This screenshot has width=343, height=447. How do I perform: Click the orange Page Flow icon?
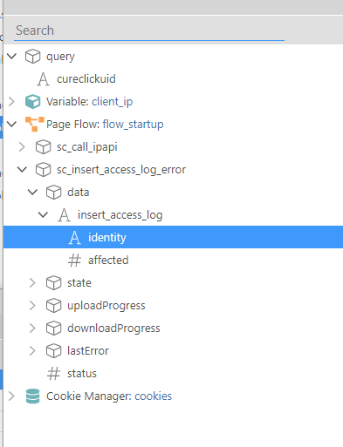tap(35, 124)
